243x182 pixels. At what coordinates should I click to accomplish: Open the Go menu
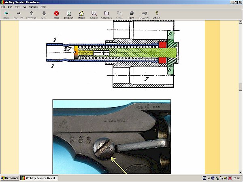point(25,6)
